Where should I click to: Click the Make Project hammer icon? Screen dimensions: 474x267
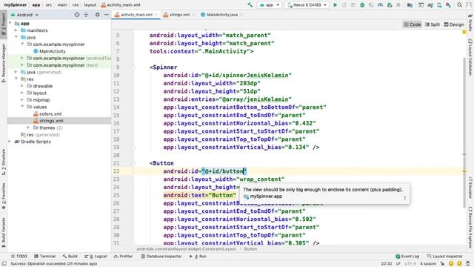coord(250,5)
